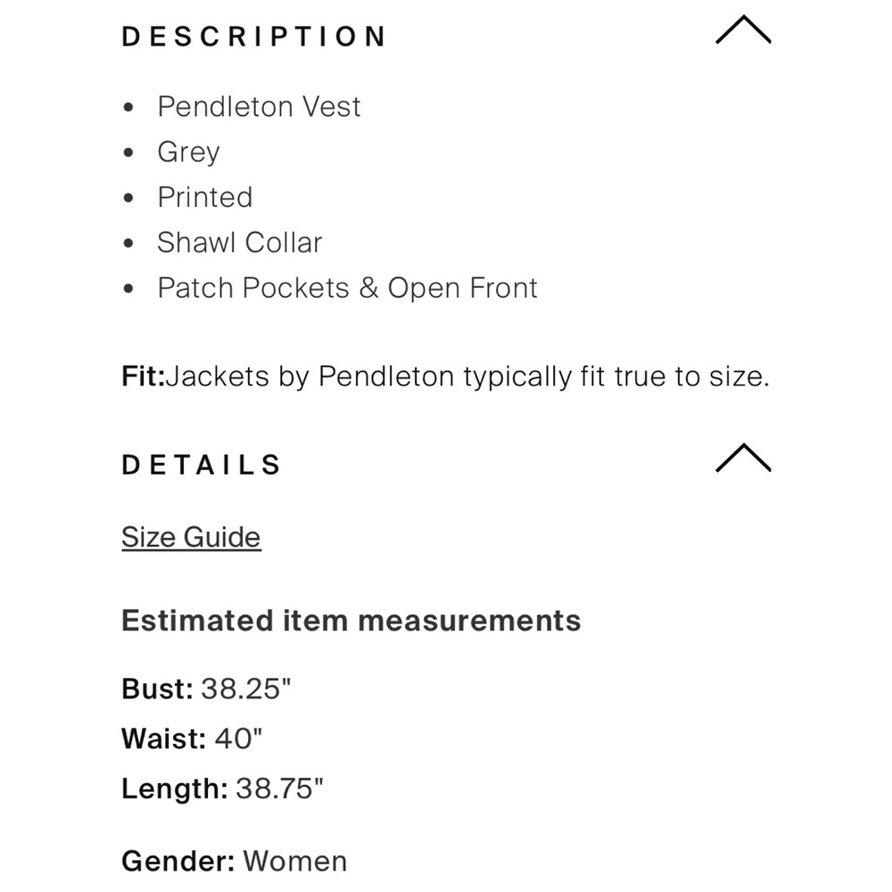Screen dimensions: 892x892
Task: Click Patch Pockets & Open Front text
Action: (x=347, y=288)
